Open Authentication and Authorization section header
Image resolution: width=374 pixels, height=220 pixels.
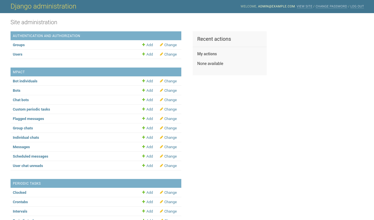coord(46,36)
